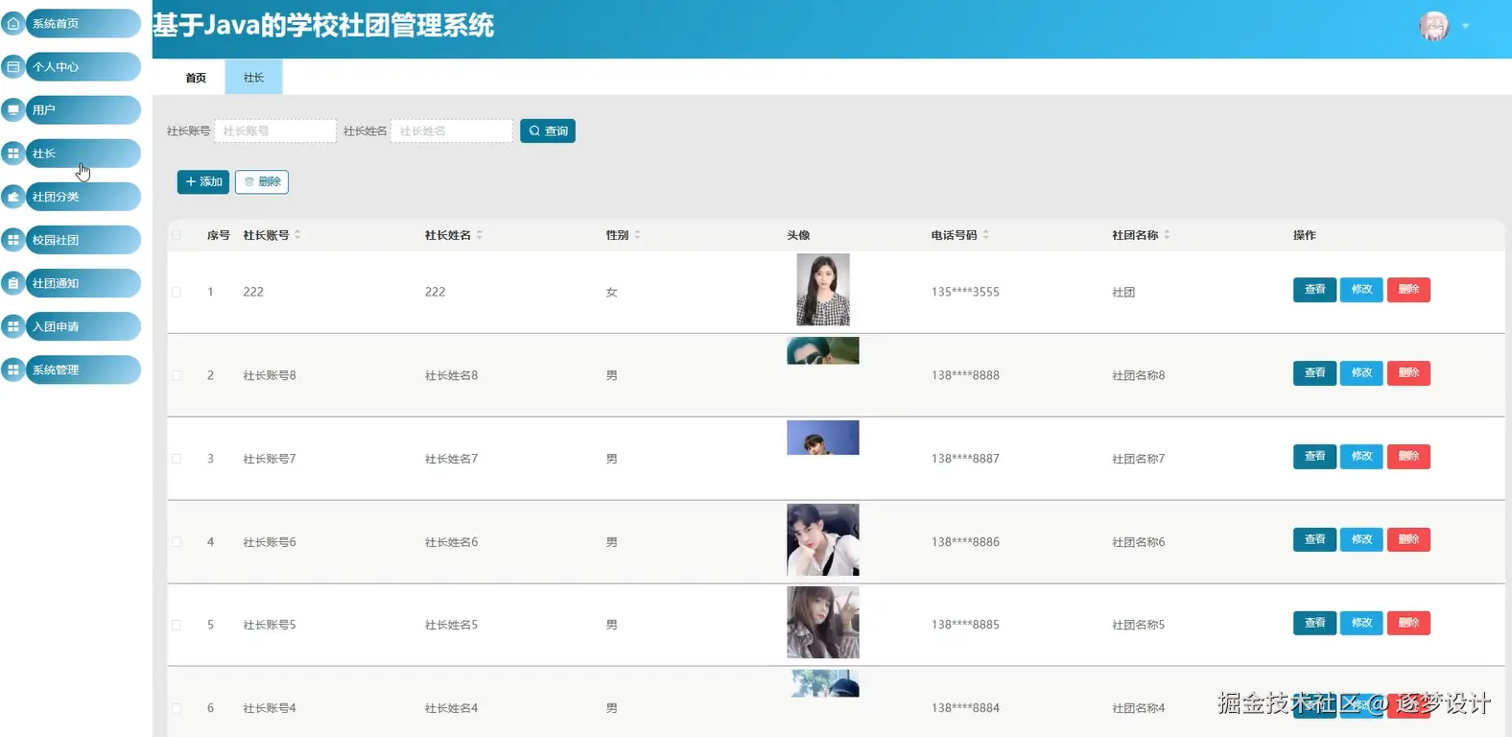Screen dimensions: 1512x737
Task: Click the batch 删除 button above table
Action: (262, 181)
